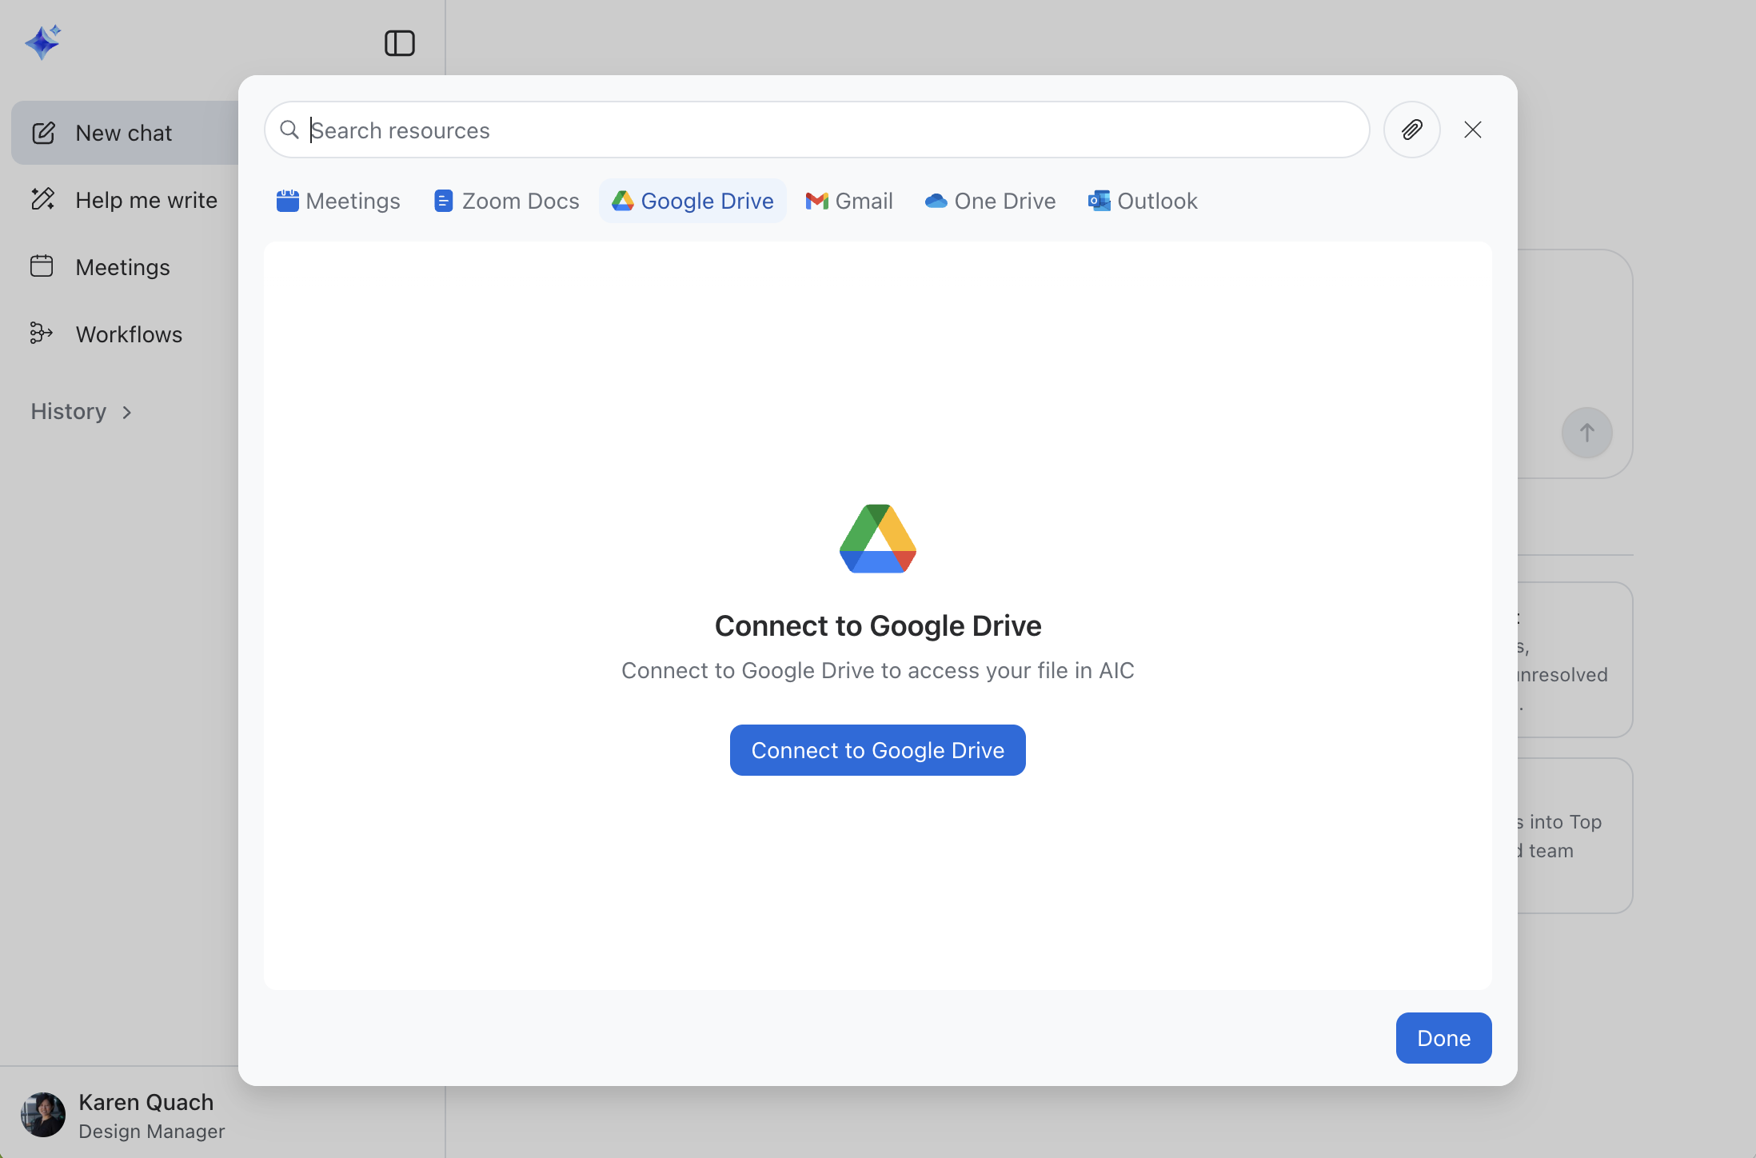Select the Outlook tab
This screenshot has height=1158, width=1756.
click(1143, 201)
